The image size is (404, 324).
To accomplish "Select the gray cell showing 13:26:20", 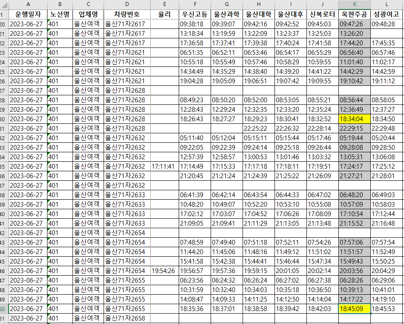I will (x=354, y=33).
